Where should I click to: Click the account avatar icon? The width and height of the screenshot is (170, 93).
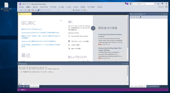coord(166,7)
